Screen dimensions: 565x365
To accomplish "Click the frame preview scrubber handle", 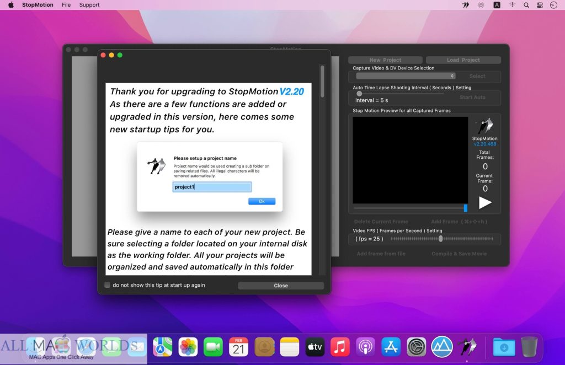I will coord(466,208).
